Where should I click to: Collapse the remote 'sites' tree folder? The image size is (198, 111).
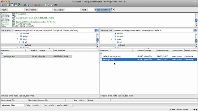pyautogui.click(x=112, y=39)
